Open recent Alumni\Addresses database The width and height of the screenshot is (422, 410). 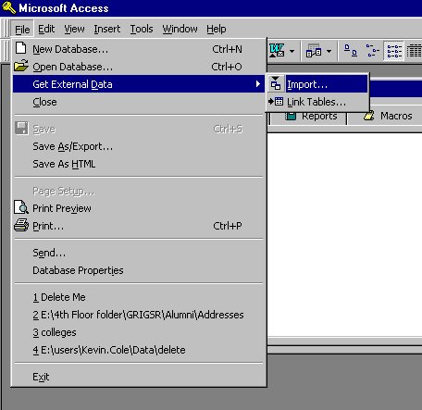[x=139, y=315]
